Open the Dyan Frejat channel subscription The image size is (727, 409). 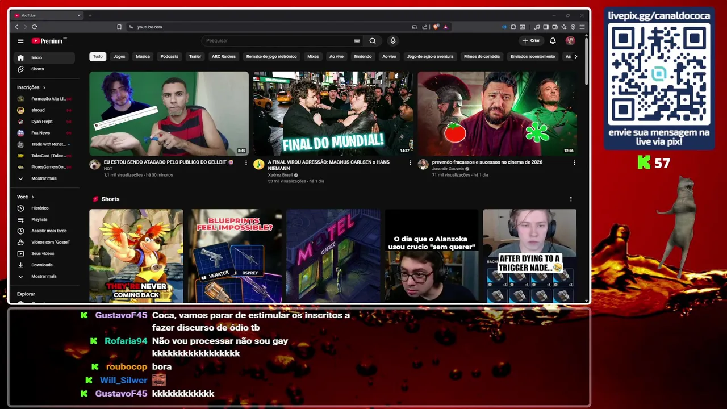(x=44, y=122)
